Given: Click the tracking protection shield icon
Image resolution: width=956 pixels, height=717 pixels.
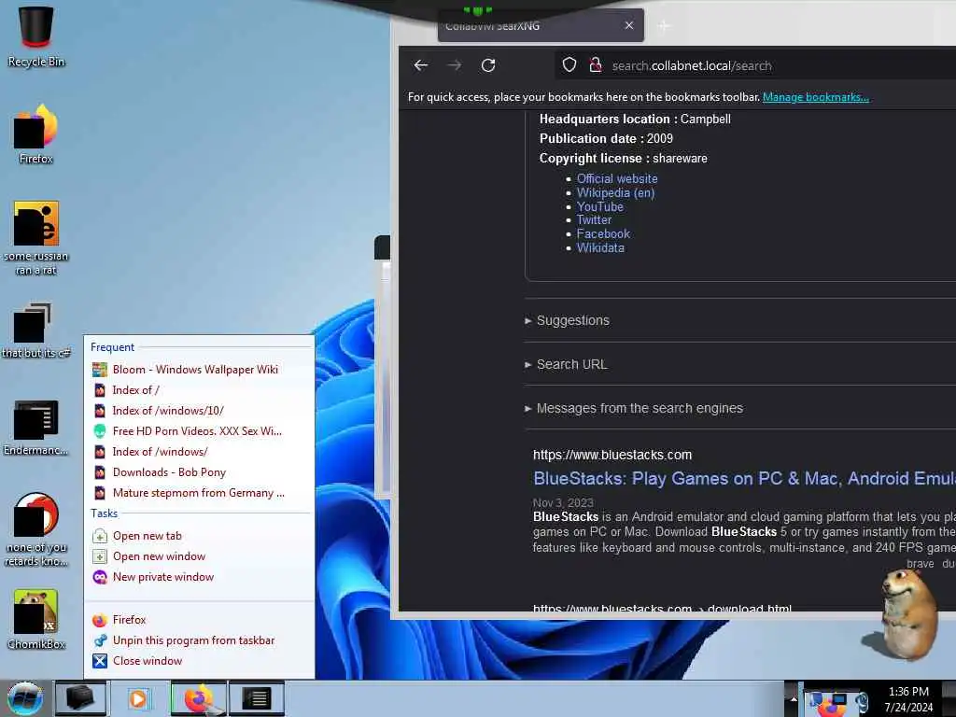Looking at the screenshot, I should coord(569,65).
